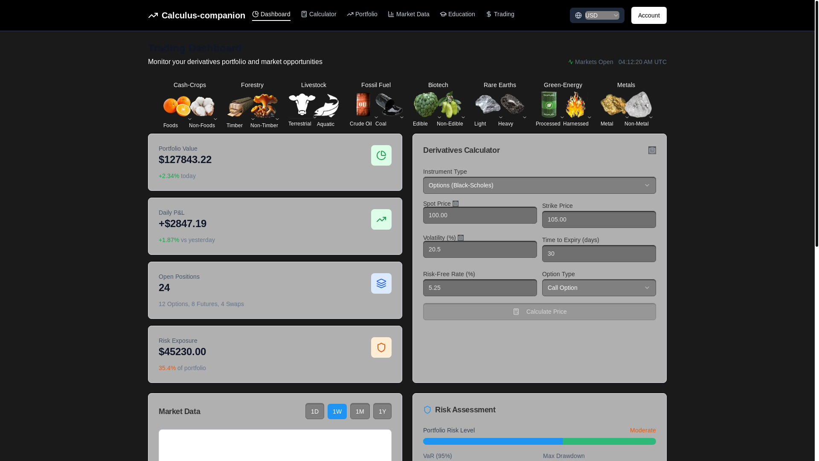The height and width of the screenshot is (461, 819).
Task: Click the Calculate Price button
Action: [x=540, y=312]
